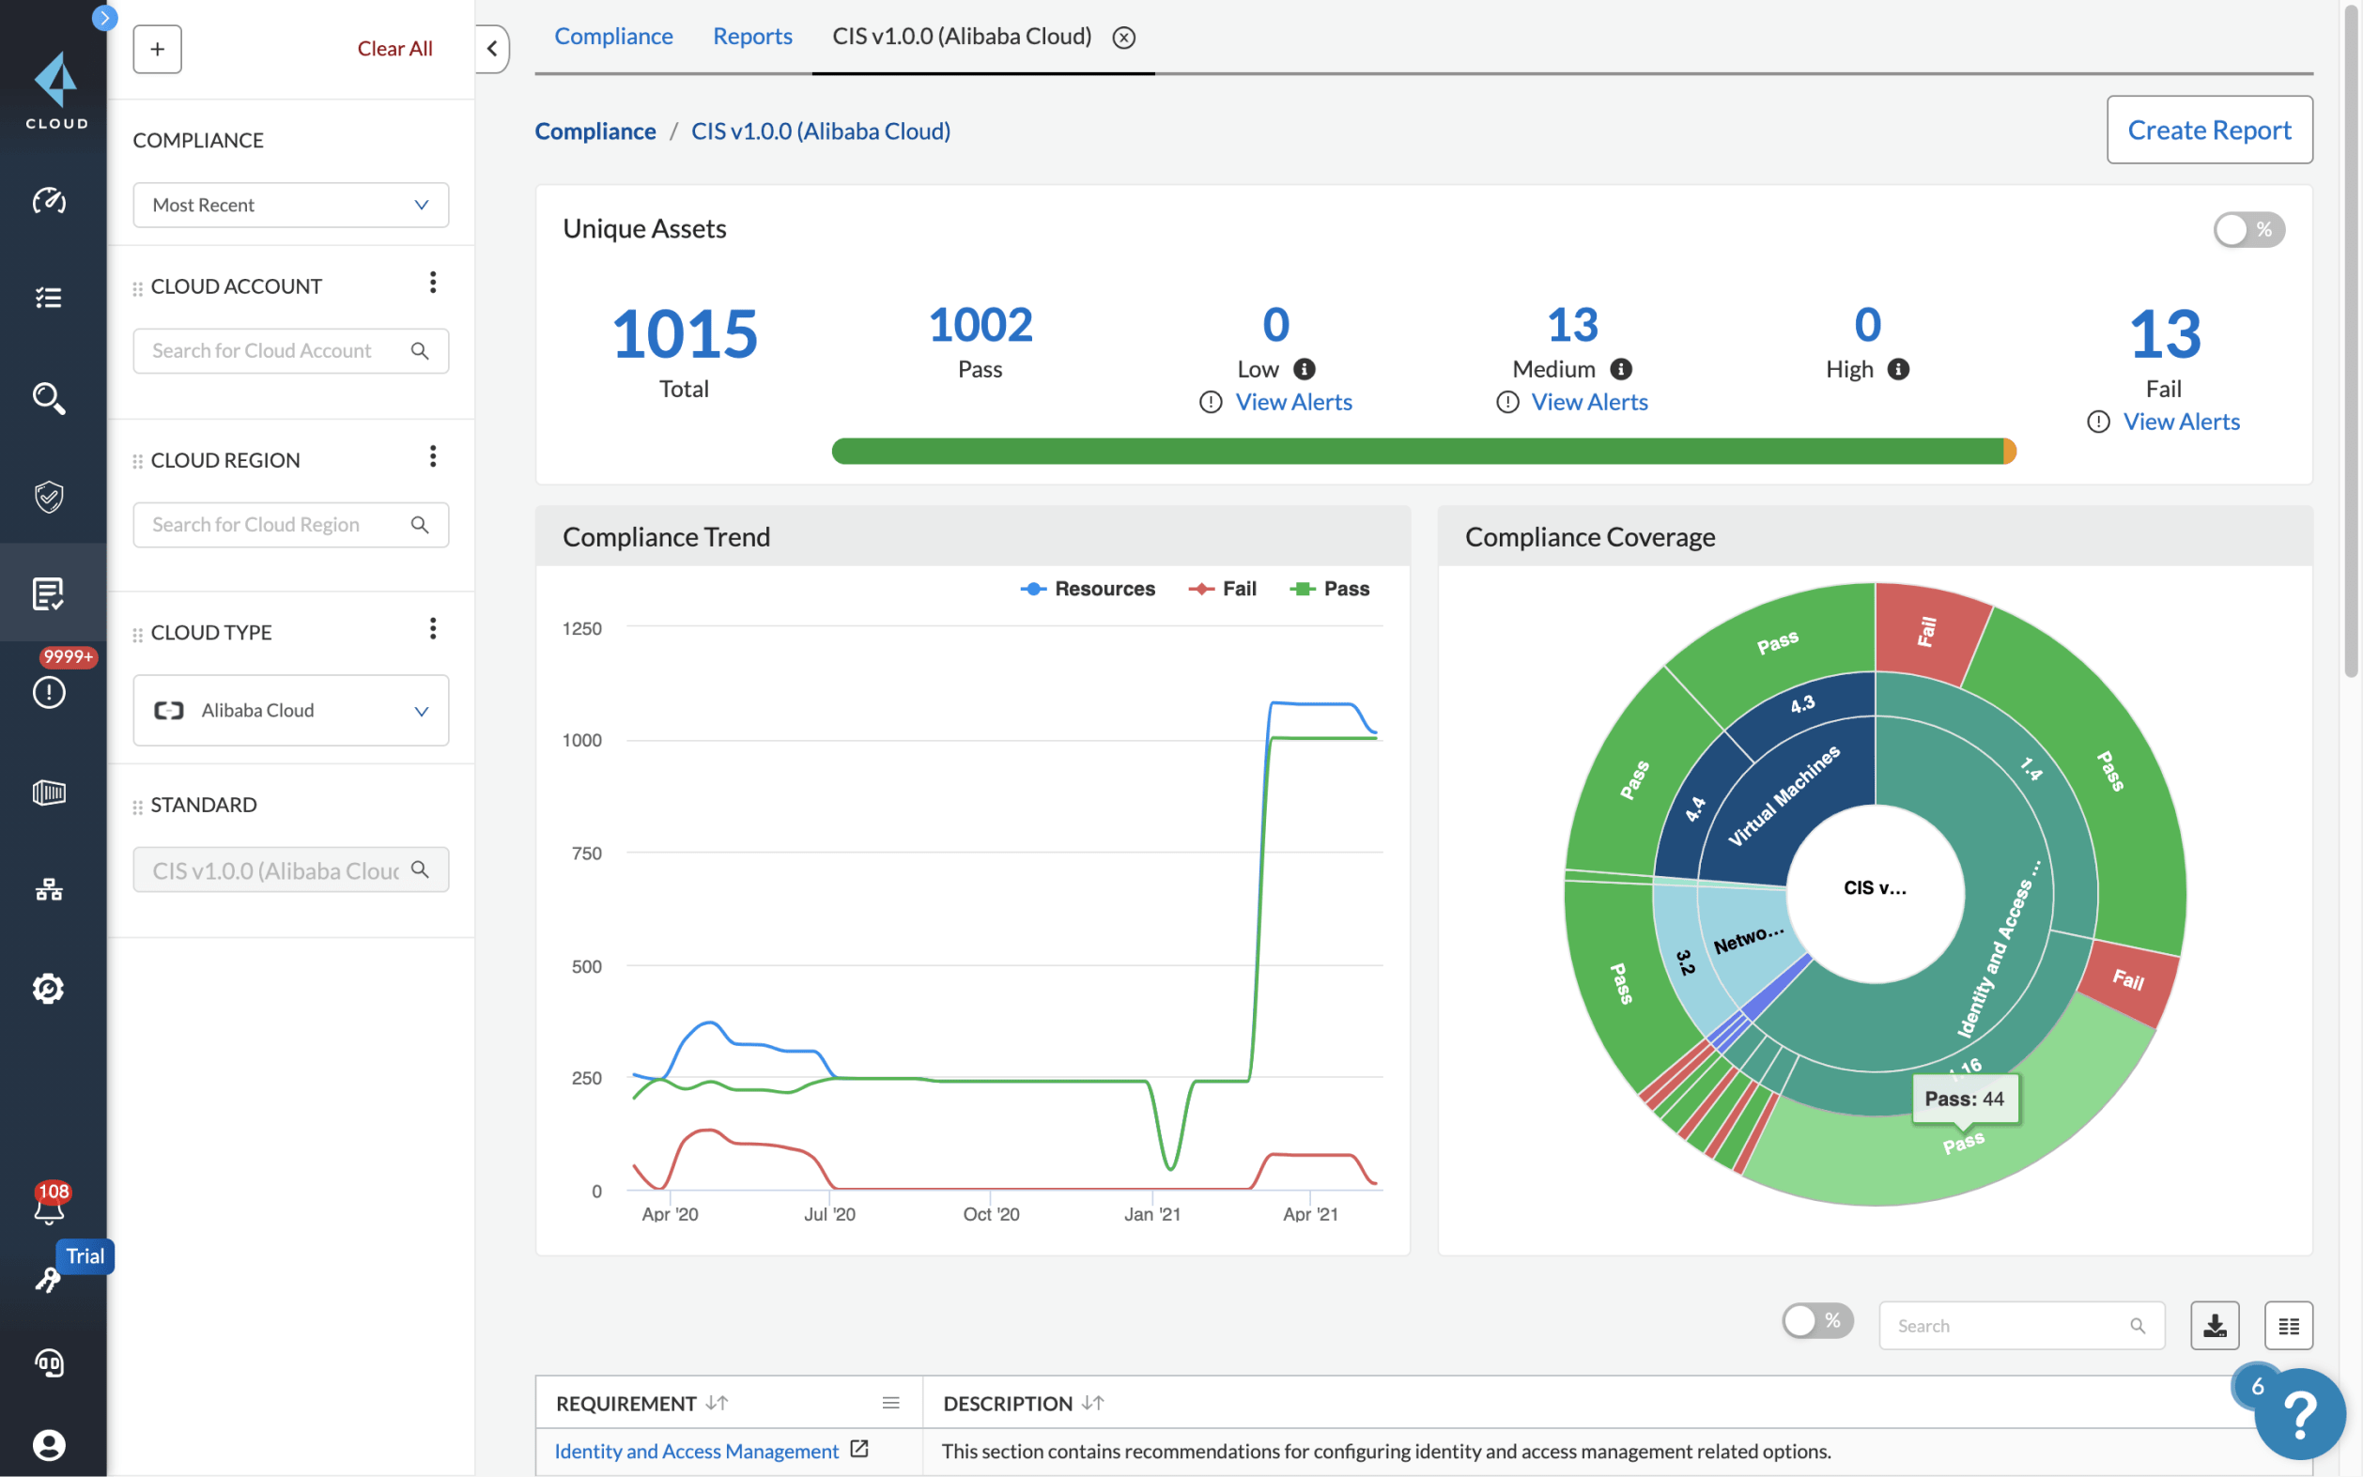Select the compliance shield icon in sidebar
Viewport: 2363px width, 1477px height.
pyautogui.click(x=49, y=498)
